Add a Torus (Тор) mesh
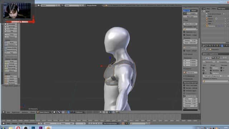This screenshot has width=229, height=129. point(11,31)
